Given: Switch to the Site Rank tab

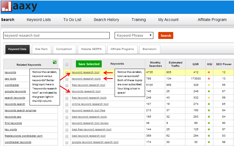Looking at the screenshot, I should [41, 49].
